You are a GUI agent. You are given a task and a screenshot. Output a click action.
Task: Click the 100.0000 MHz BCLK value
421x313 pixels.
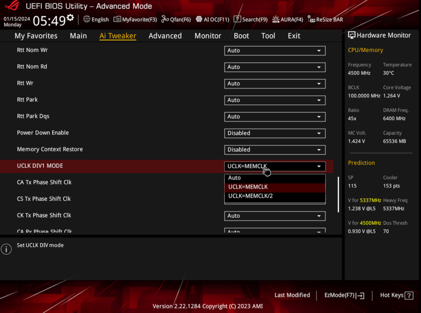pyautogui.click(x=364, y=96)
